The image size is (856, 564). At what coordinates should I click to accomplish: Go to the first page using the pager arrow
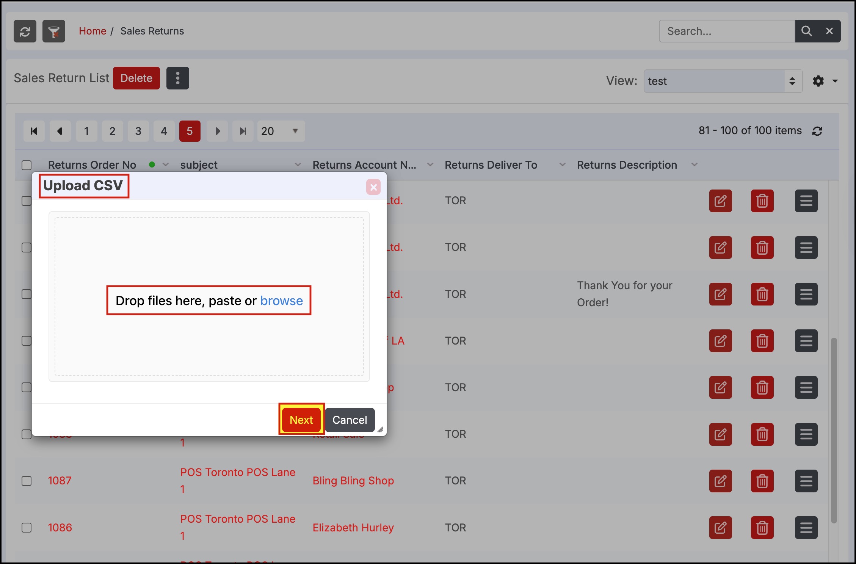point(34,131)
